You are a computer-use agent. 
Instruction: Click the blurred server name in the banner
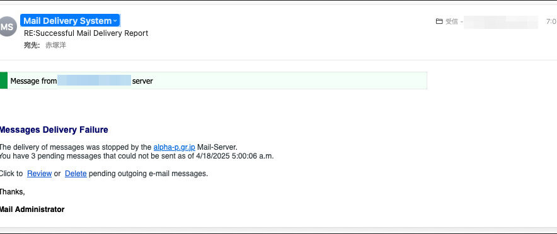pos(94,81)
